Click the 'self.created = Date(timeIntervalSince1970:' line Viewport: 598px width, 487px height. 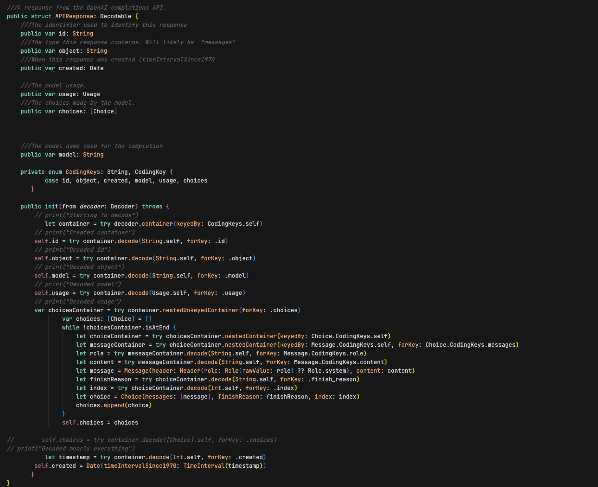click(x=150, y=466)
